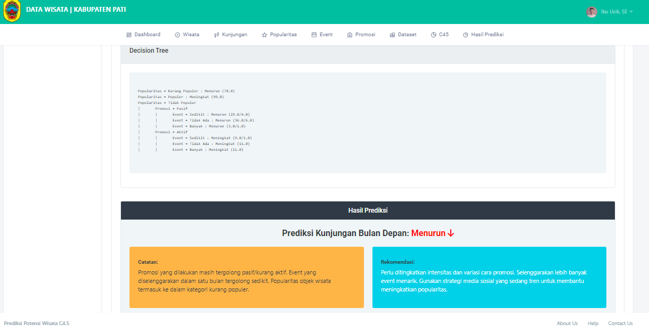Open the About Us footer link
The height and width of the screenshot is (332, 649).
pyautogui.click(x=567, y=323)
